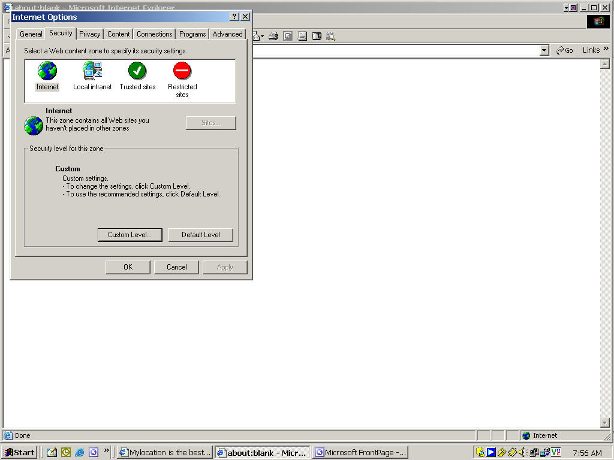Confirm with the OK button
This screenshot has width=614, height=460.
click(x=128, y=267)
